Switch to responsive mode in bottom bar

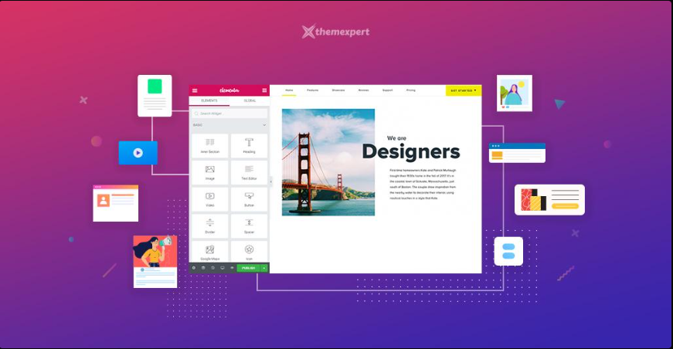pos(222,268)
